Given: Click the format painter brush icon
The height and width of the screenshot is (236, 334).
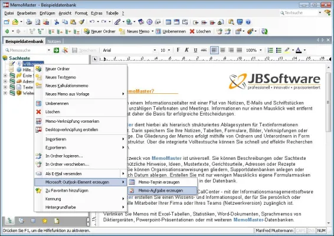Looking at the screenshot, I should pyautogui.click(x=81, y=22).
